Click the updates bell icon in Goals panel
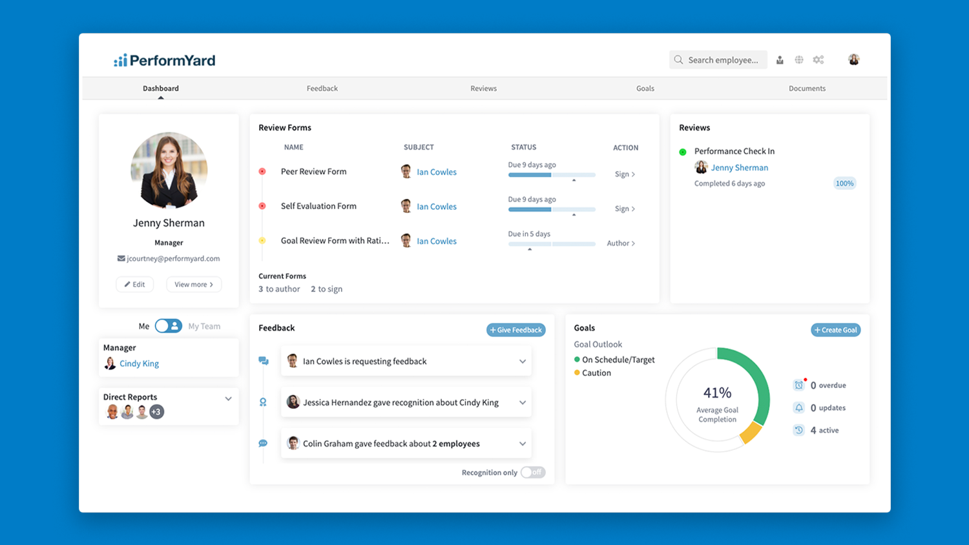The image size is (969, 545). click(798, 407)
